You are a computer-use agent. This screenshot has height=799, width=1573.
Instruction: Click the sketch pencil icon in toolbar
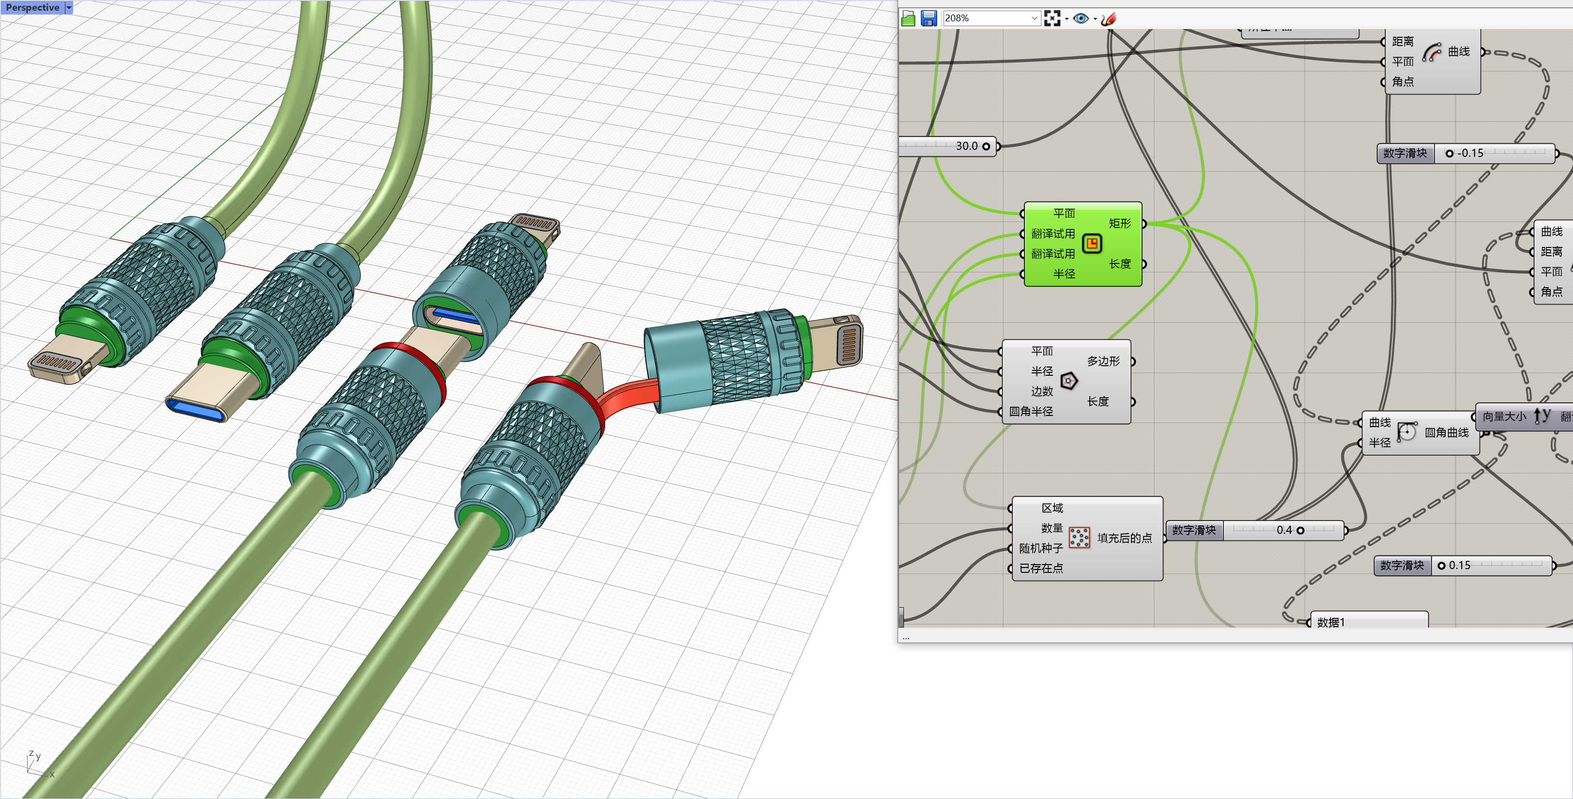pos(1109,18)
